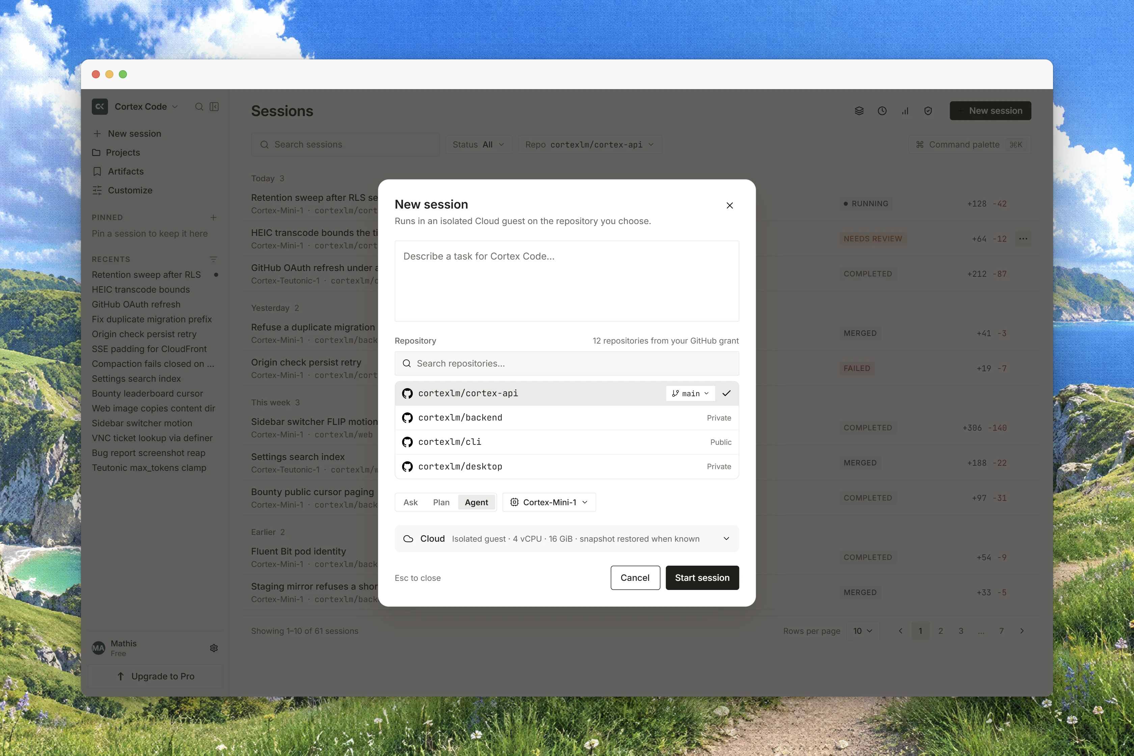Open the three-dot menu on the HEIC transcode row
Viewport: 1134px width, 756px height.
(x=1023, y=239)
